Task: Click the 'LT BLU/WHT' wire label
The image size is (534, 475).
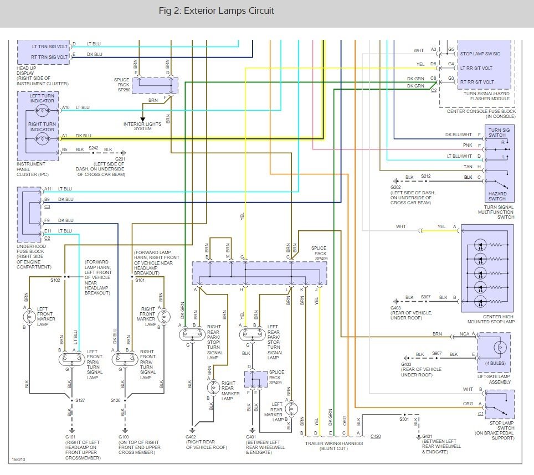Action: point(459,156)
